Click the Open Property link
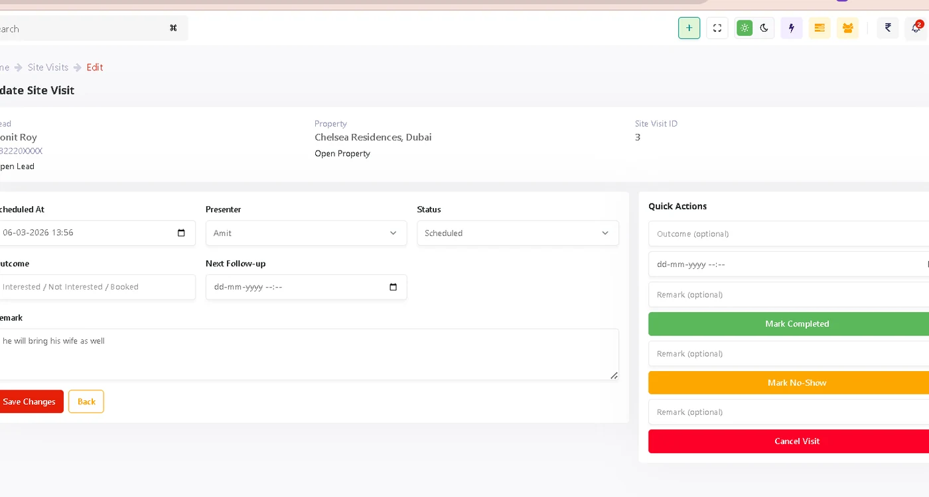Viewport: 929px width, 497px height. click(342, 154)
